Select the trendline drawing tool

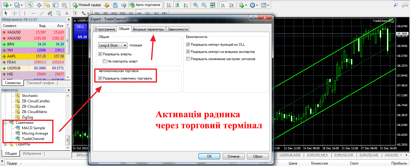tap(41, 13)
